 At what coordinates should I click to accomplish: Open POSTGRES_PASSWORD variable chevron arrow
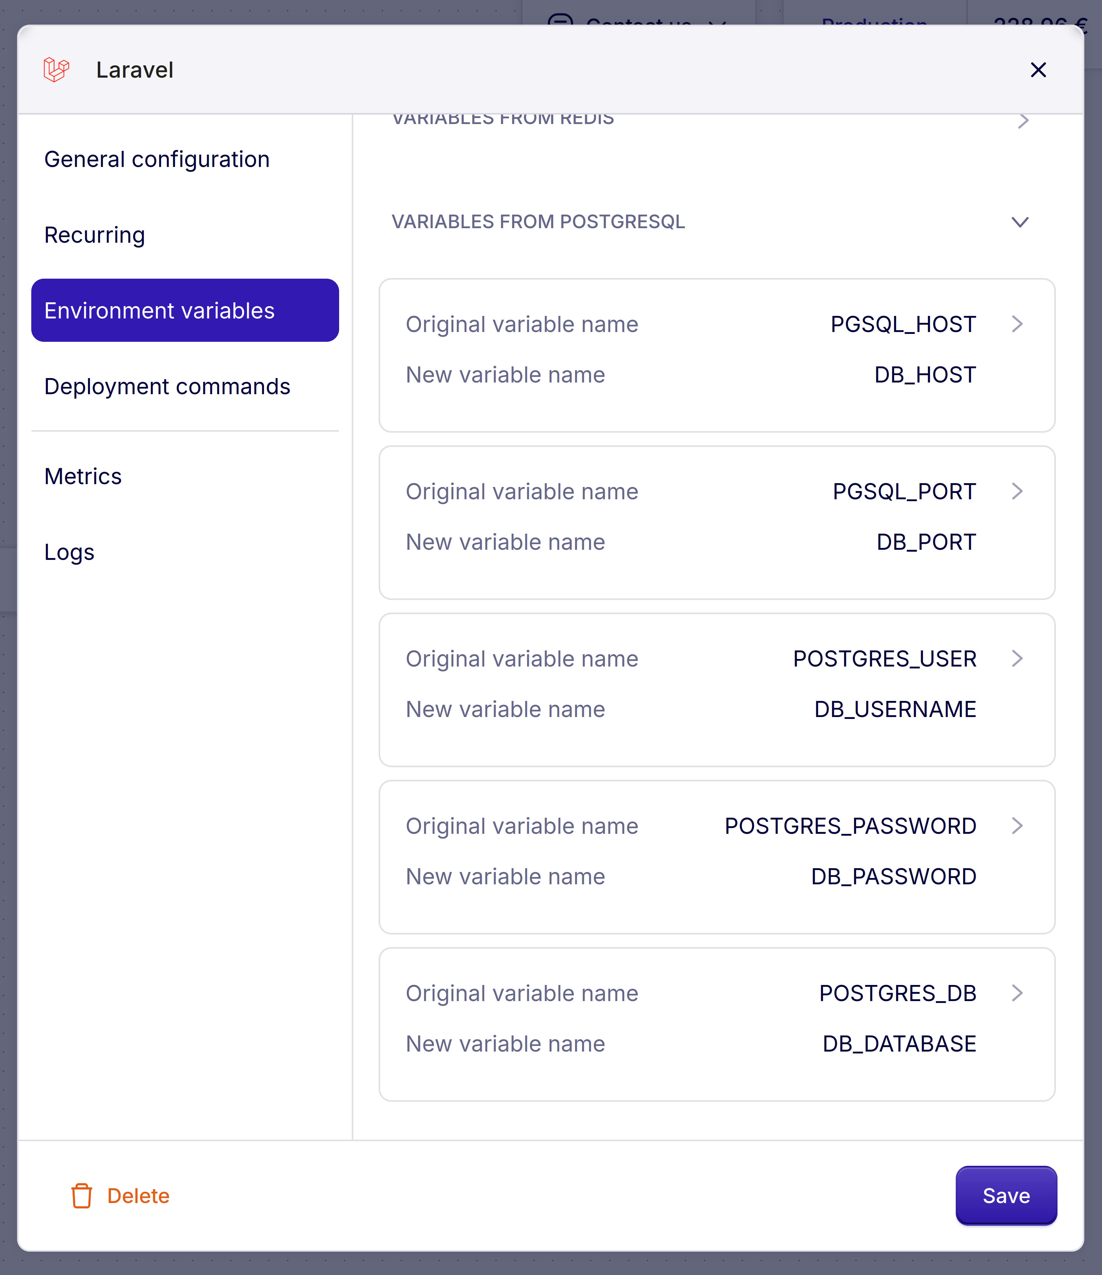(x=1017, y=827)
